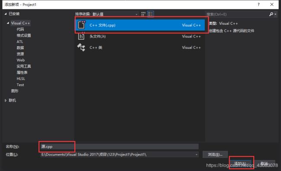Collapse the 已安装 tree section

click(x=5, y=14)
